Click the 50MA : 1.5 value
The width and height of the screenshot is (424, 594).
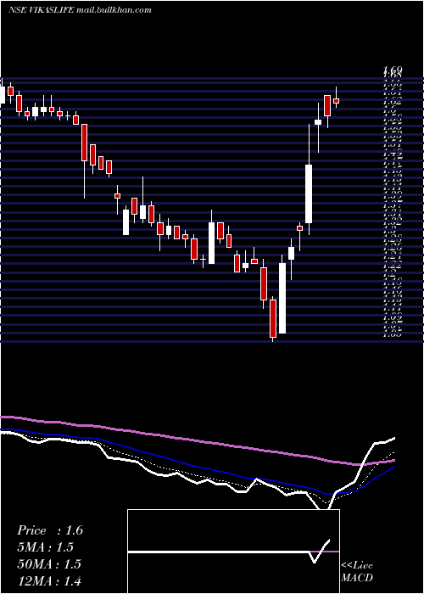[49, 564]
